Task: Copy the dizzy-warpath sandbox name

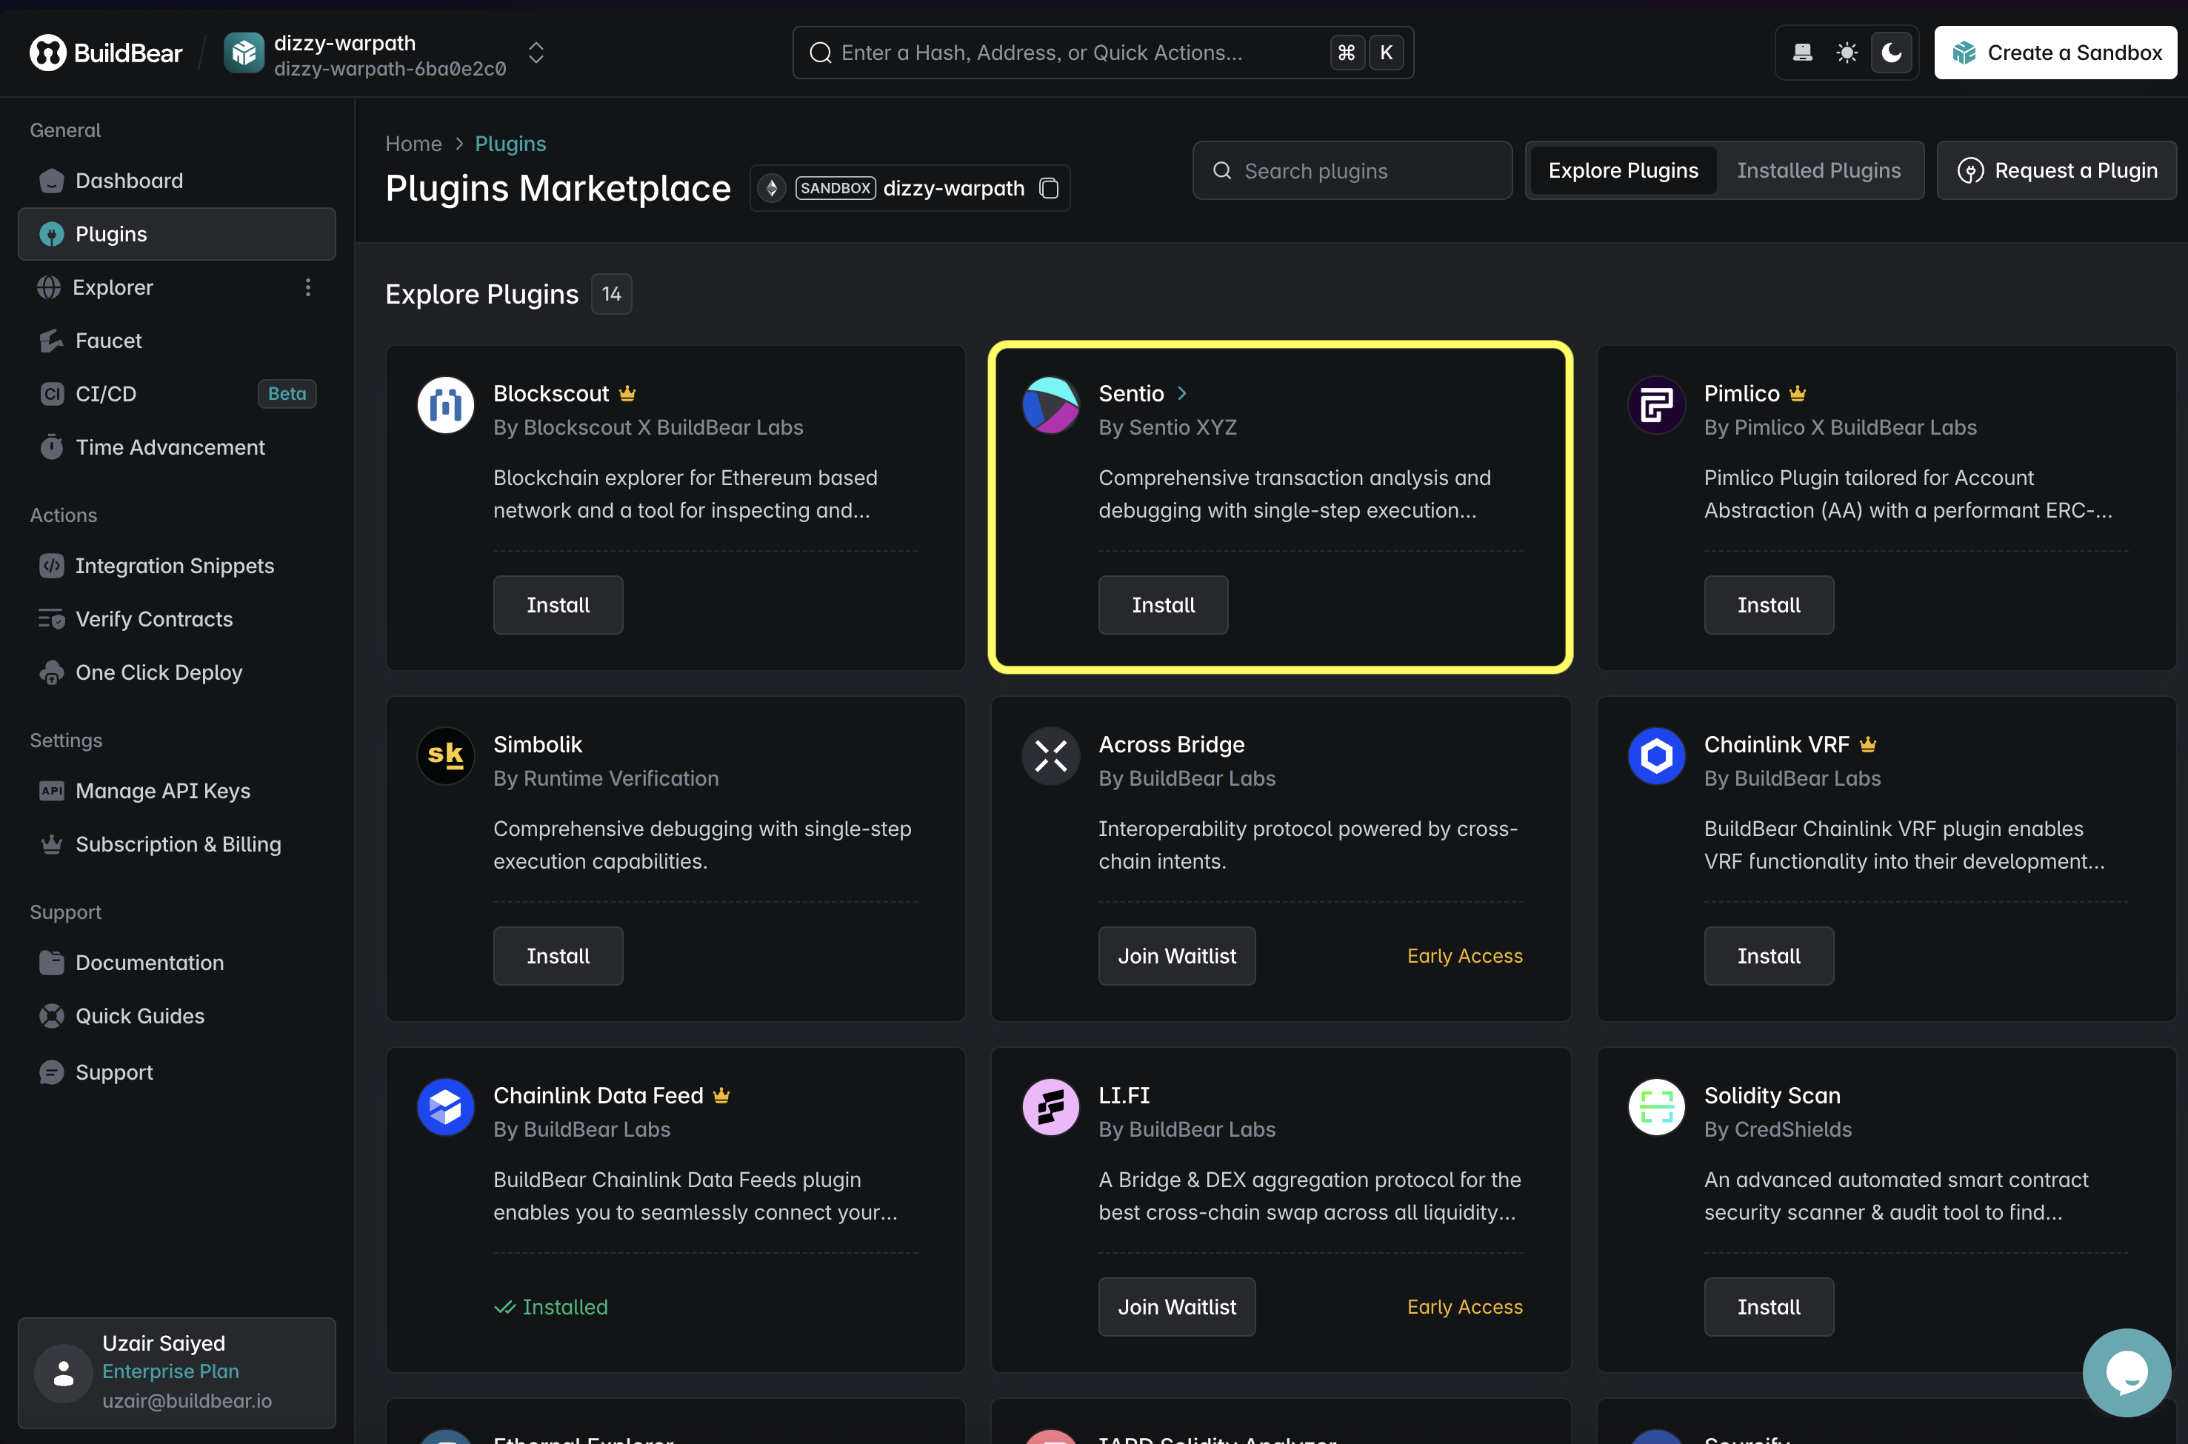Action: [x=1049, y=188]
